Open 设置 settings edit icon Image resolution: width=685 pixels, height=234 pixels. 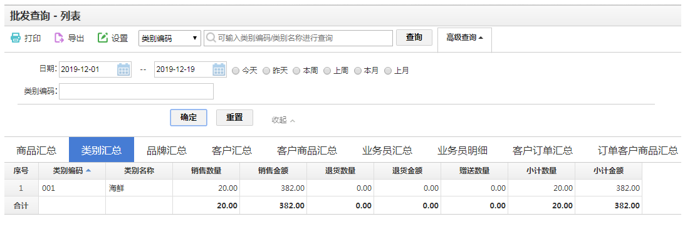tap(103, 38)
